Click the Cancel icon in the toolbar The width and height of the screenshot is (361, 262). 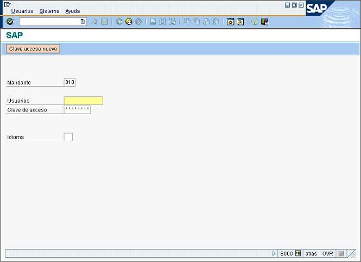(x=138, y=22)
